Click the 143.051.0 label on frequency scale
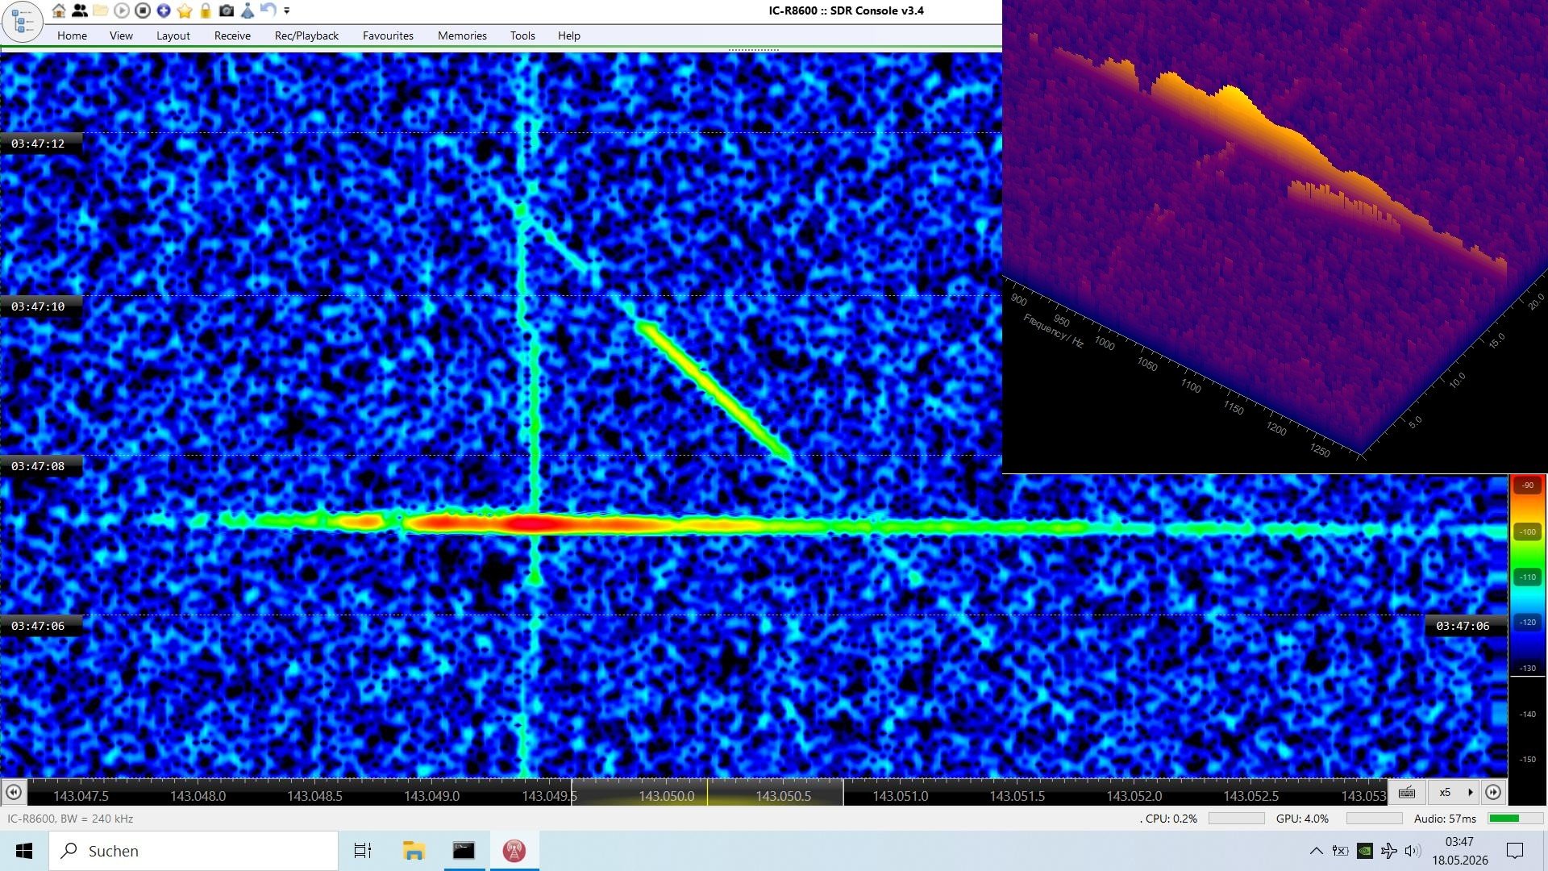The image size is (1548, 871). point(900,796)
